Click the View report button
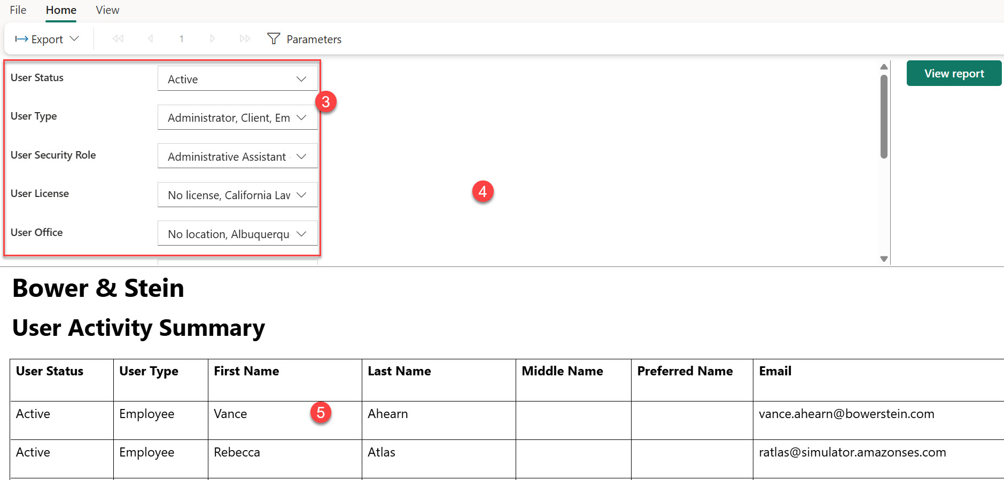Screen dimensions: 1004x480 coord(954,73)
